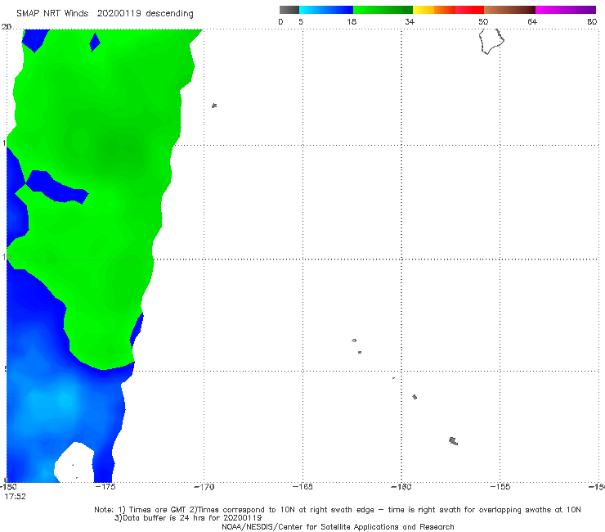Click the gray segment of the wind colorbar
This screenshot has width=605, height=532.
tap(289, 10)
